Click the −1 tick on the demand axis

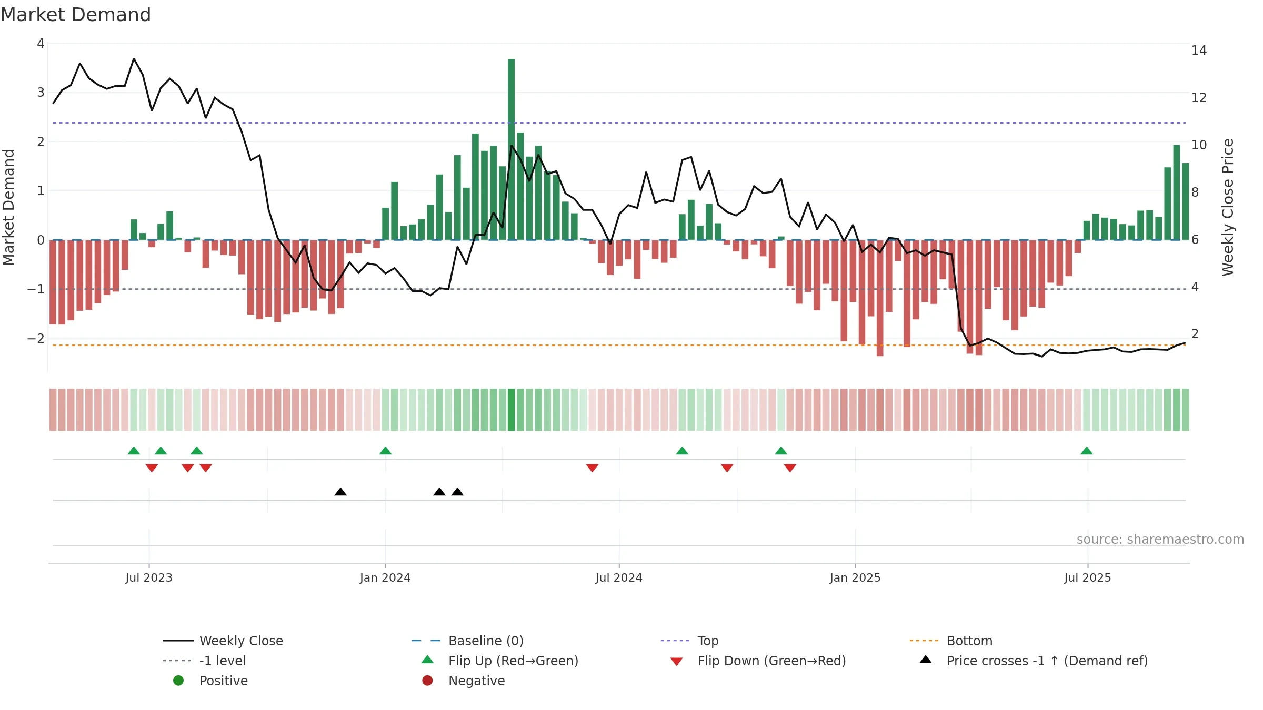36,289
